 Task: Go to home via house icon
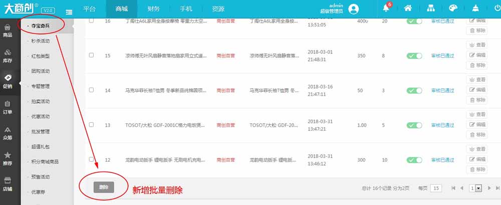408,8
